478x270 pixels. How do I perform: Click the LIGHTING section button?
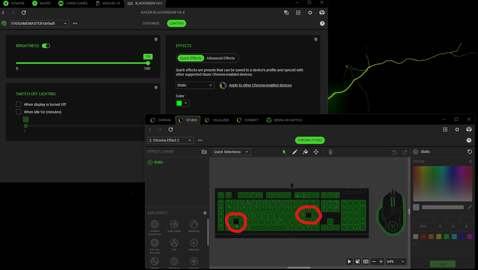tap(177, 23)
